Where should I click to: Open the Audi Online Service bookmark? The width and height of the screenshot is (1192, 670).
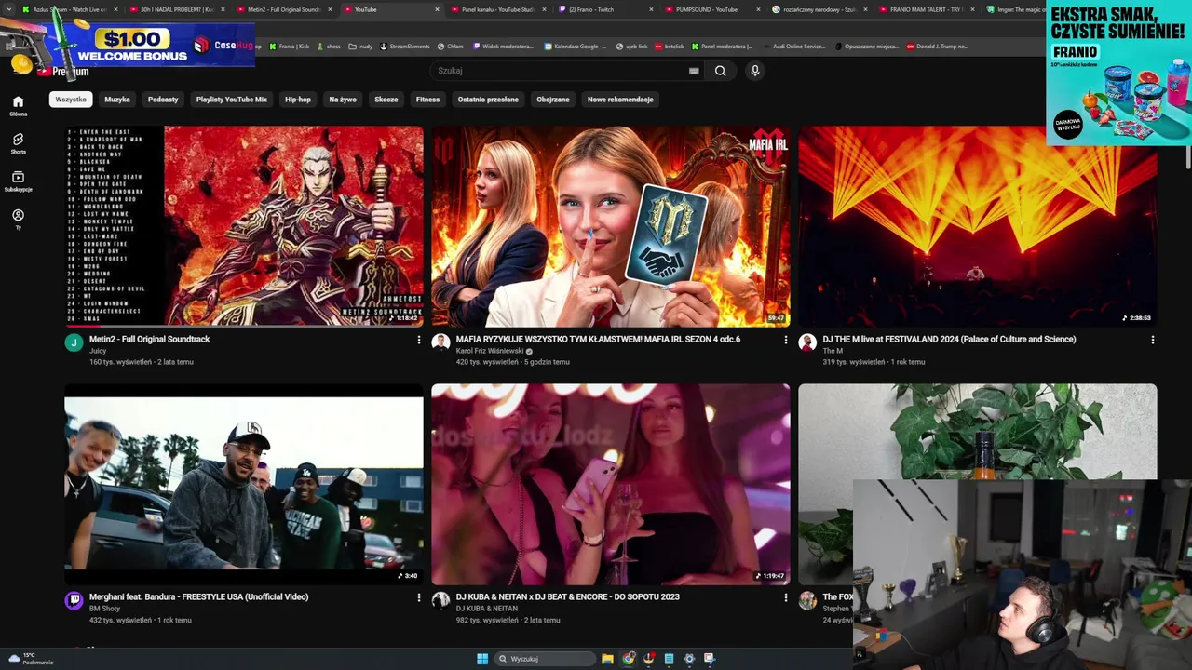click(x=793, y=46)
